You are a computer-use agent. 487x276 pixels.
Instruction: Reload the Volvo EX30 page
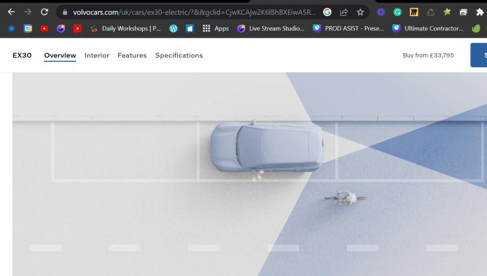pyautogui.click(x=44, y=12)
